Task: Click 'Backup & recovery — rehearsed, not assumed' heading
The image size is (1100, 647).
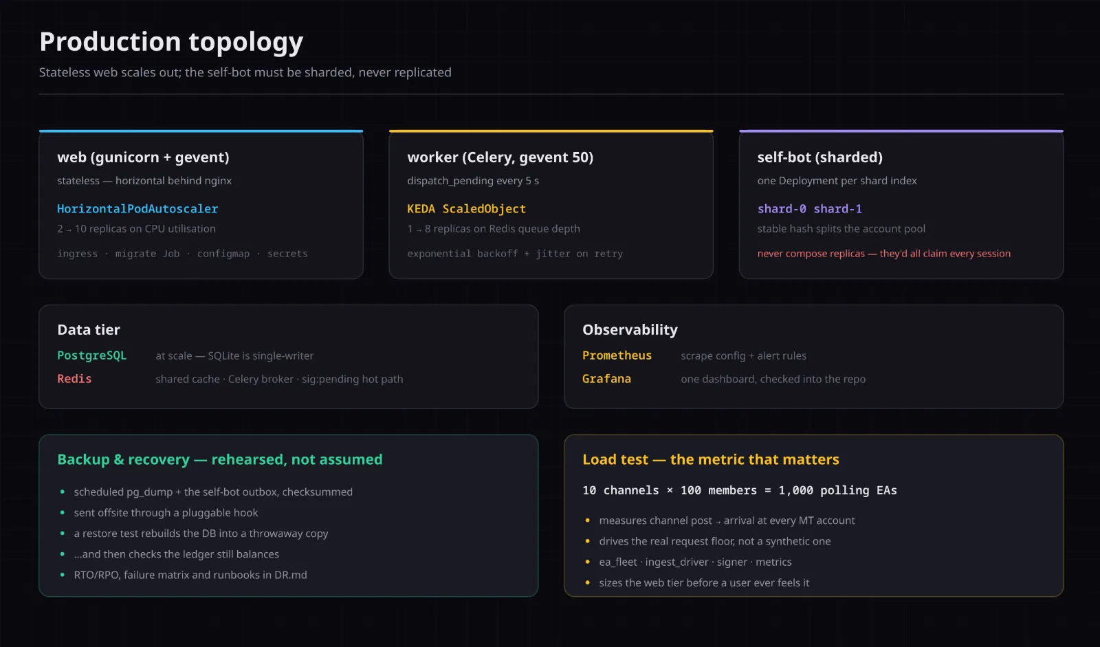Action: 220,459
